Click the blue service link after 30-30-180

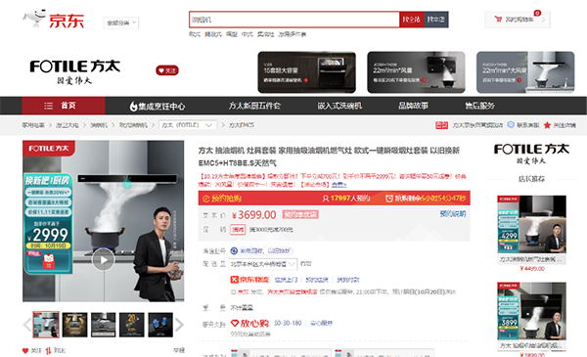(322, 323)
